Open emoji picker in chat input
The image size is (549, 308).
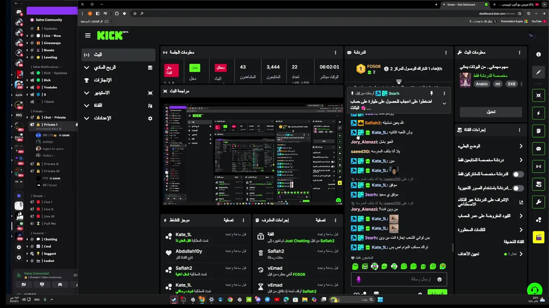[x=439, y=279]
